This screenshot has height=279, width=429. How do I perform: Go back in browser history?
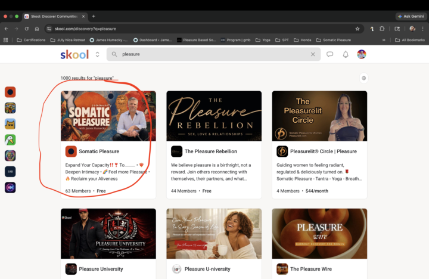7,29
